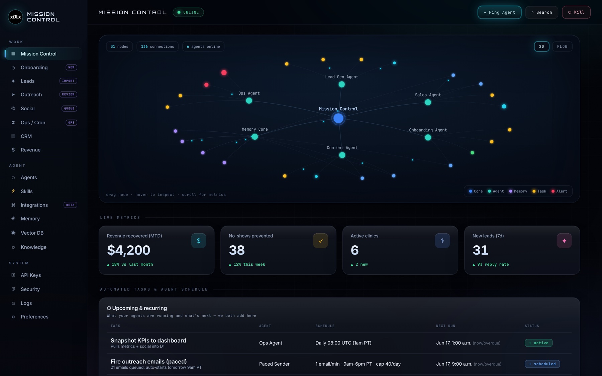Viewport: 602px width, 376px height.
Task: Click 'Daily 08:00 UTC (1am PT)' schedule cell
Action: [343, 343]
